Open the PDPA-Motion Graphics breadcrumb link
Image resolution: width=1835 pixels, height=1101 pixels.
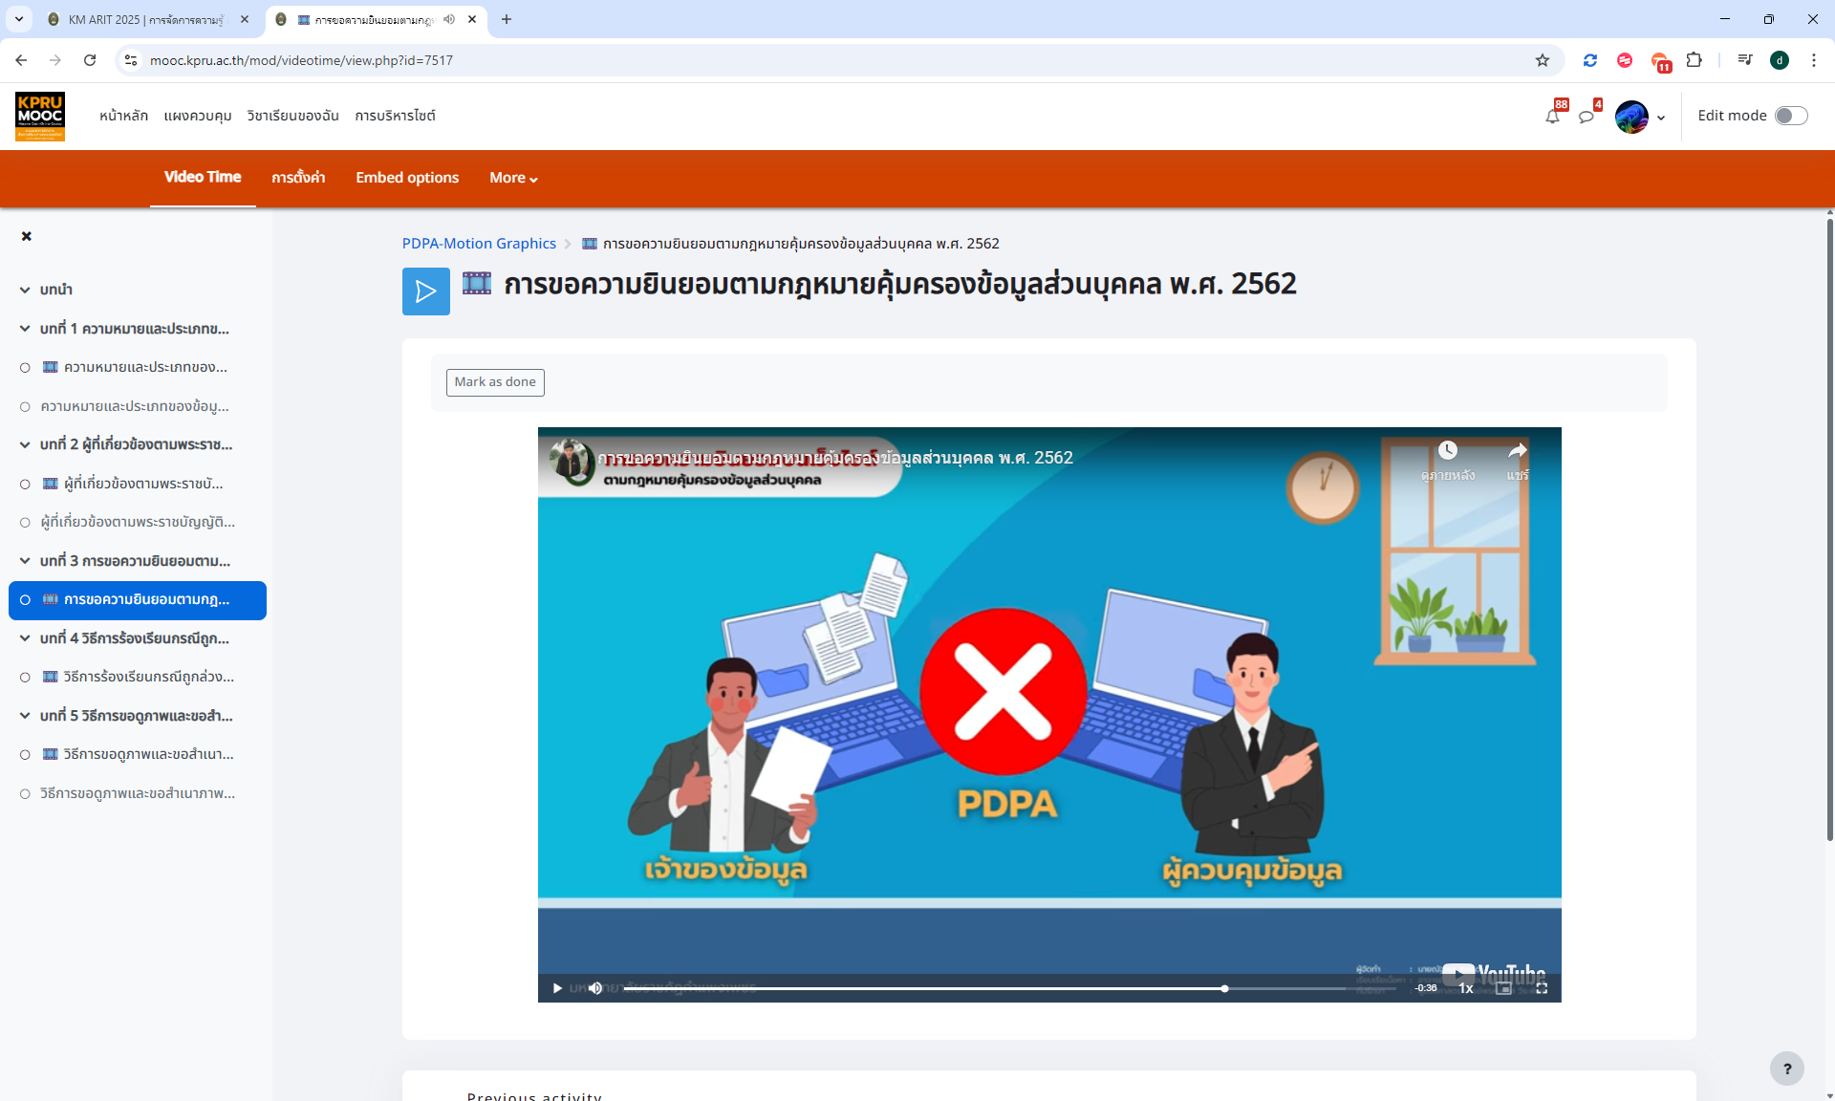[x=478, y=243]
